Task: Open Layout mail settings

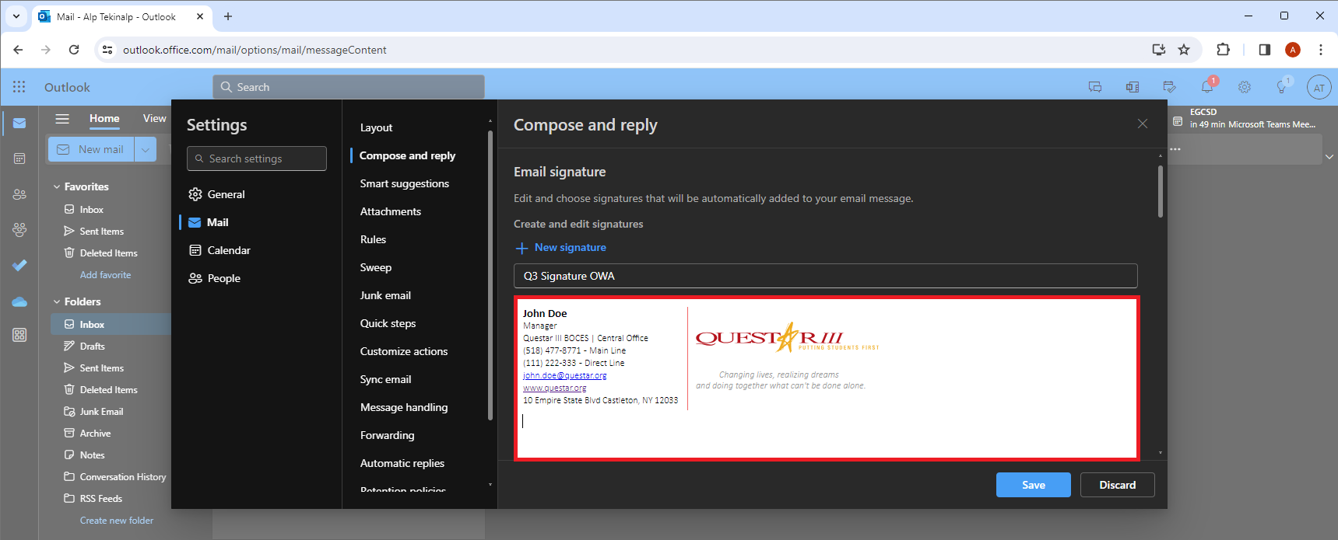Action: (x=376, y=127)
